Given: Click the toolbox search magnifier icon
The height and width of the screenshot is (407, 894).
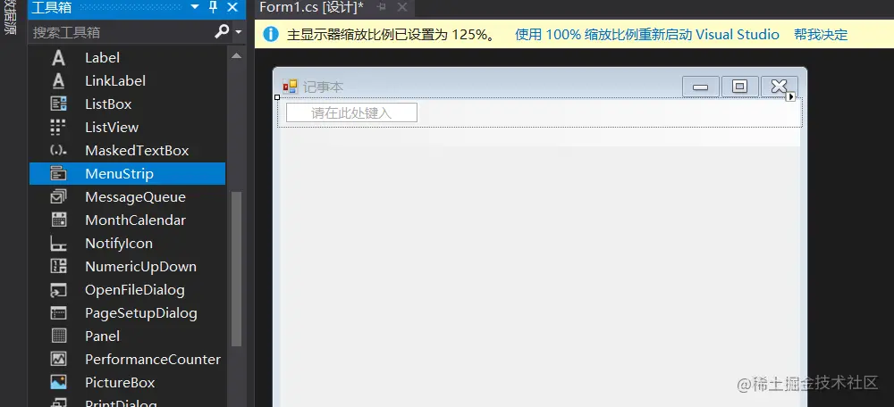Looking at the screenshot, I should coord(222,32).
